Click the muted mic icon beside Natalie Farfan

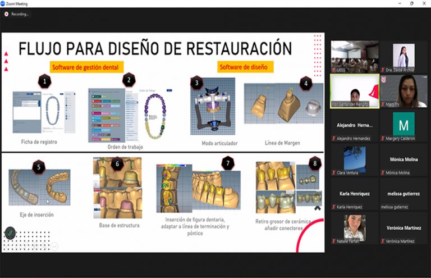[334, 241]
